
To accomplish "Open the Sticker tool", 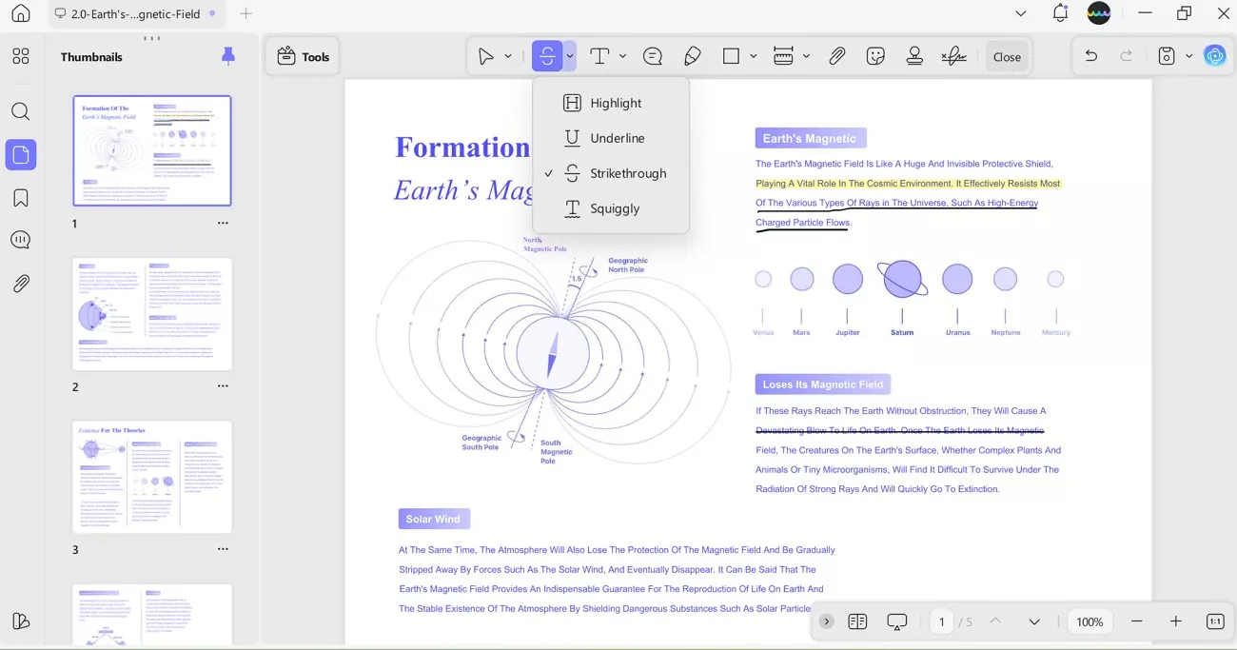I will [x=876, y=57].
